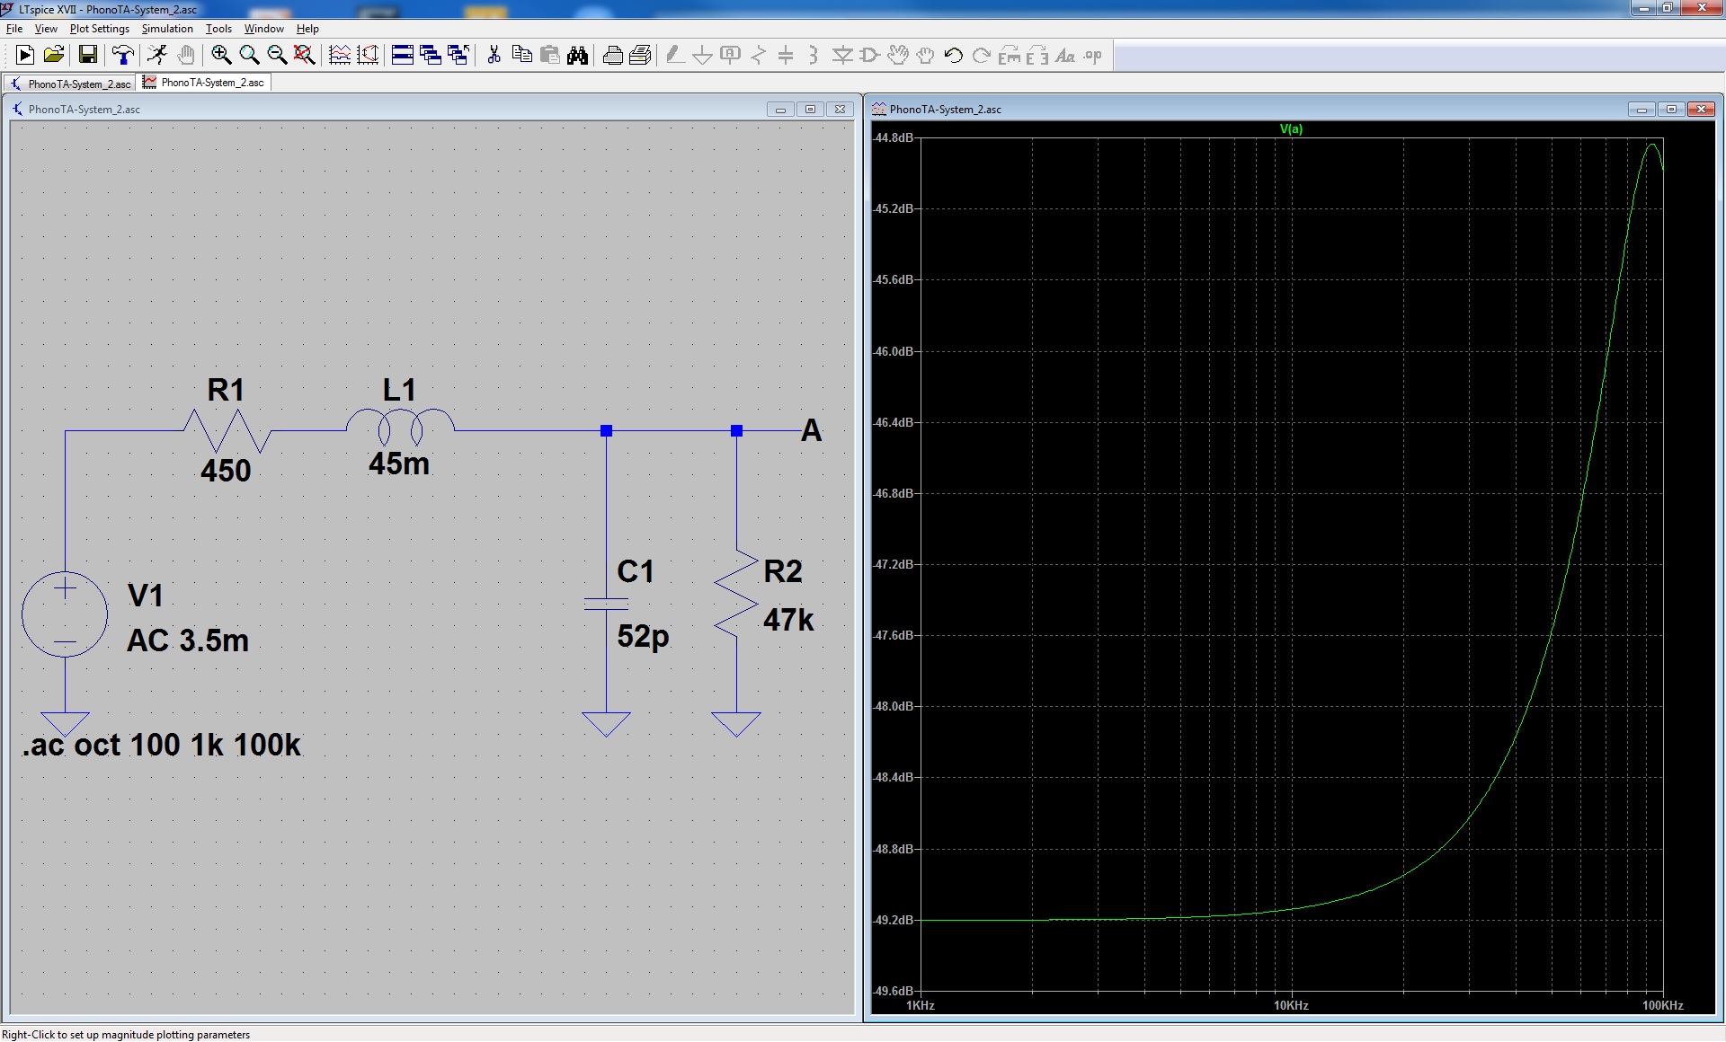1726x1042 pixels.
Task: Click the Autorange axes toolbar icon
Action: pyautogui.click(x=368, y=56)
